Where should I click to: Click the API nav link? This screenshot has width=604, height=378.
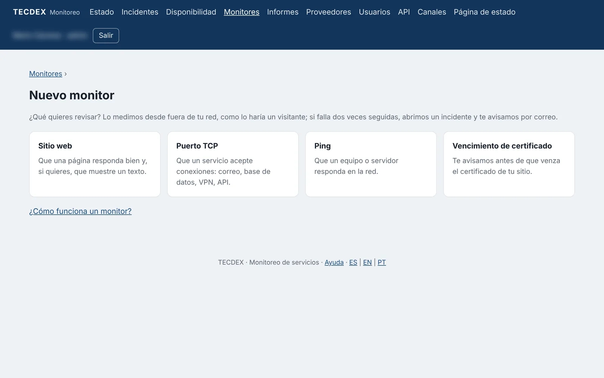tap(404, 12)
